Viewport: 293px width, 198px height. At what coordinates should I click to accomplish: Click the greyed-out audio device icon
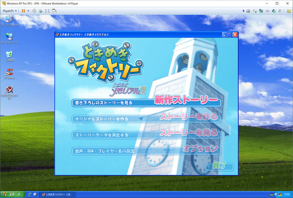pos(280,11)
